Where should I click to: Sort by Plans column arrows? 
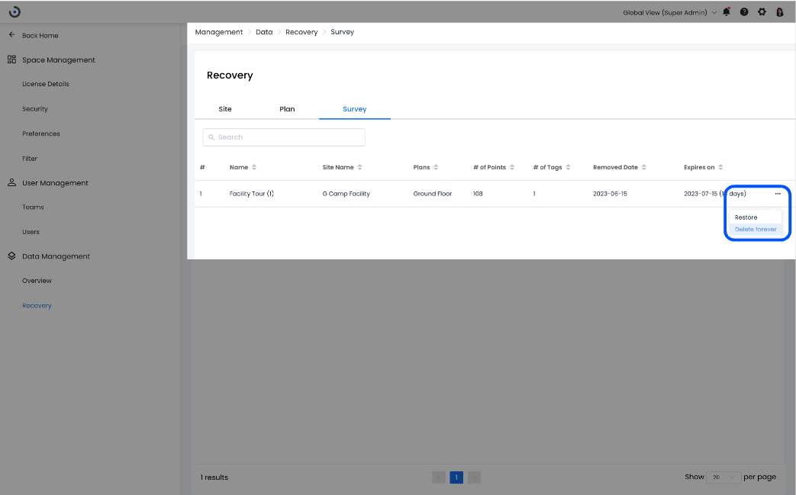coord(436,167)
